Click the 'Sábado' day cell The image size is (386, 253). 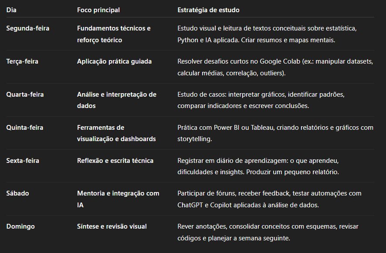17,193
